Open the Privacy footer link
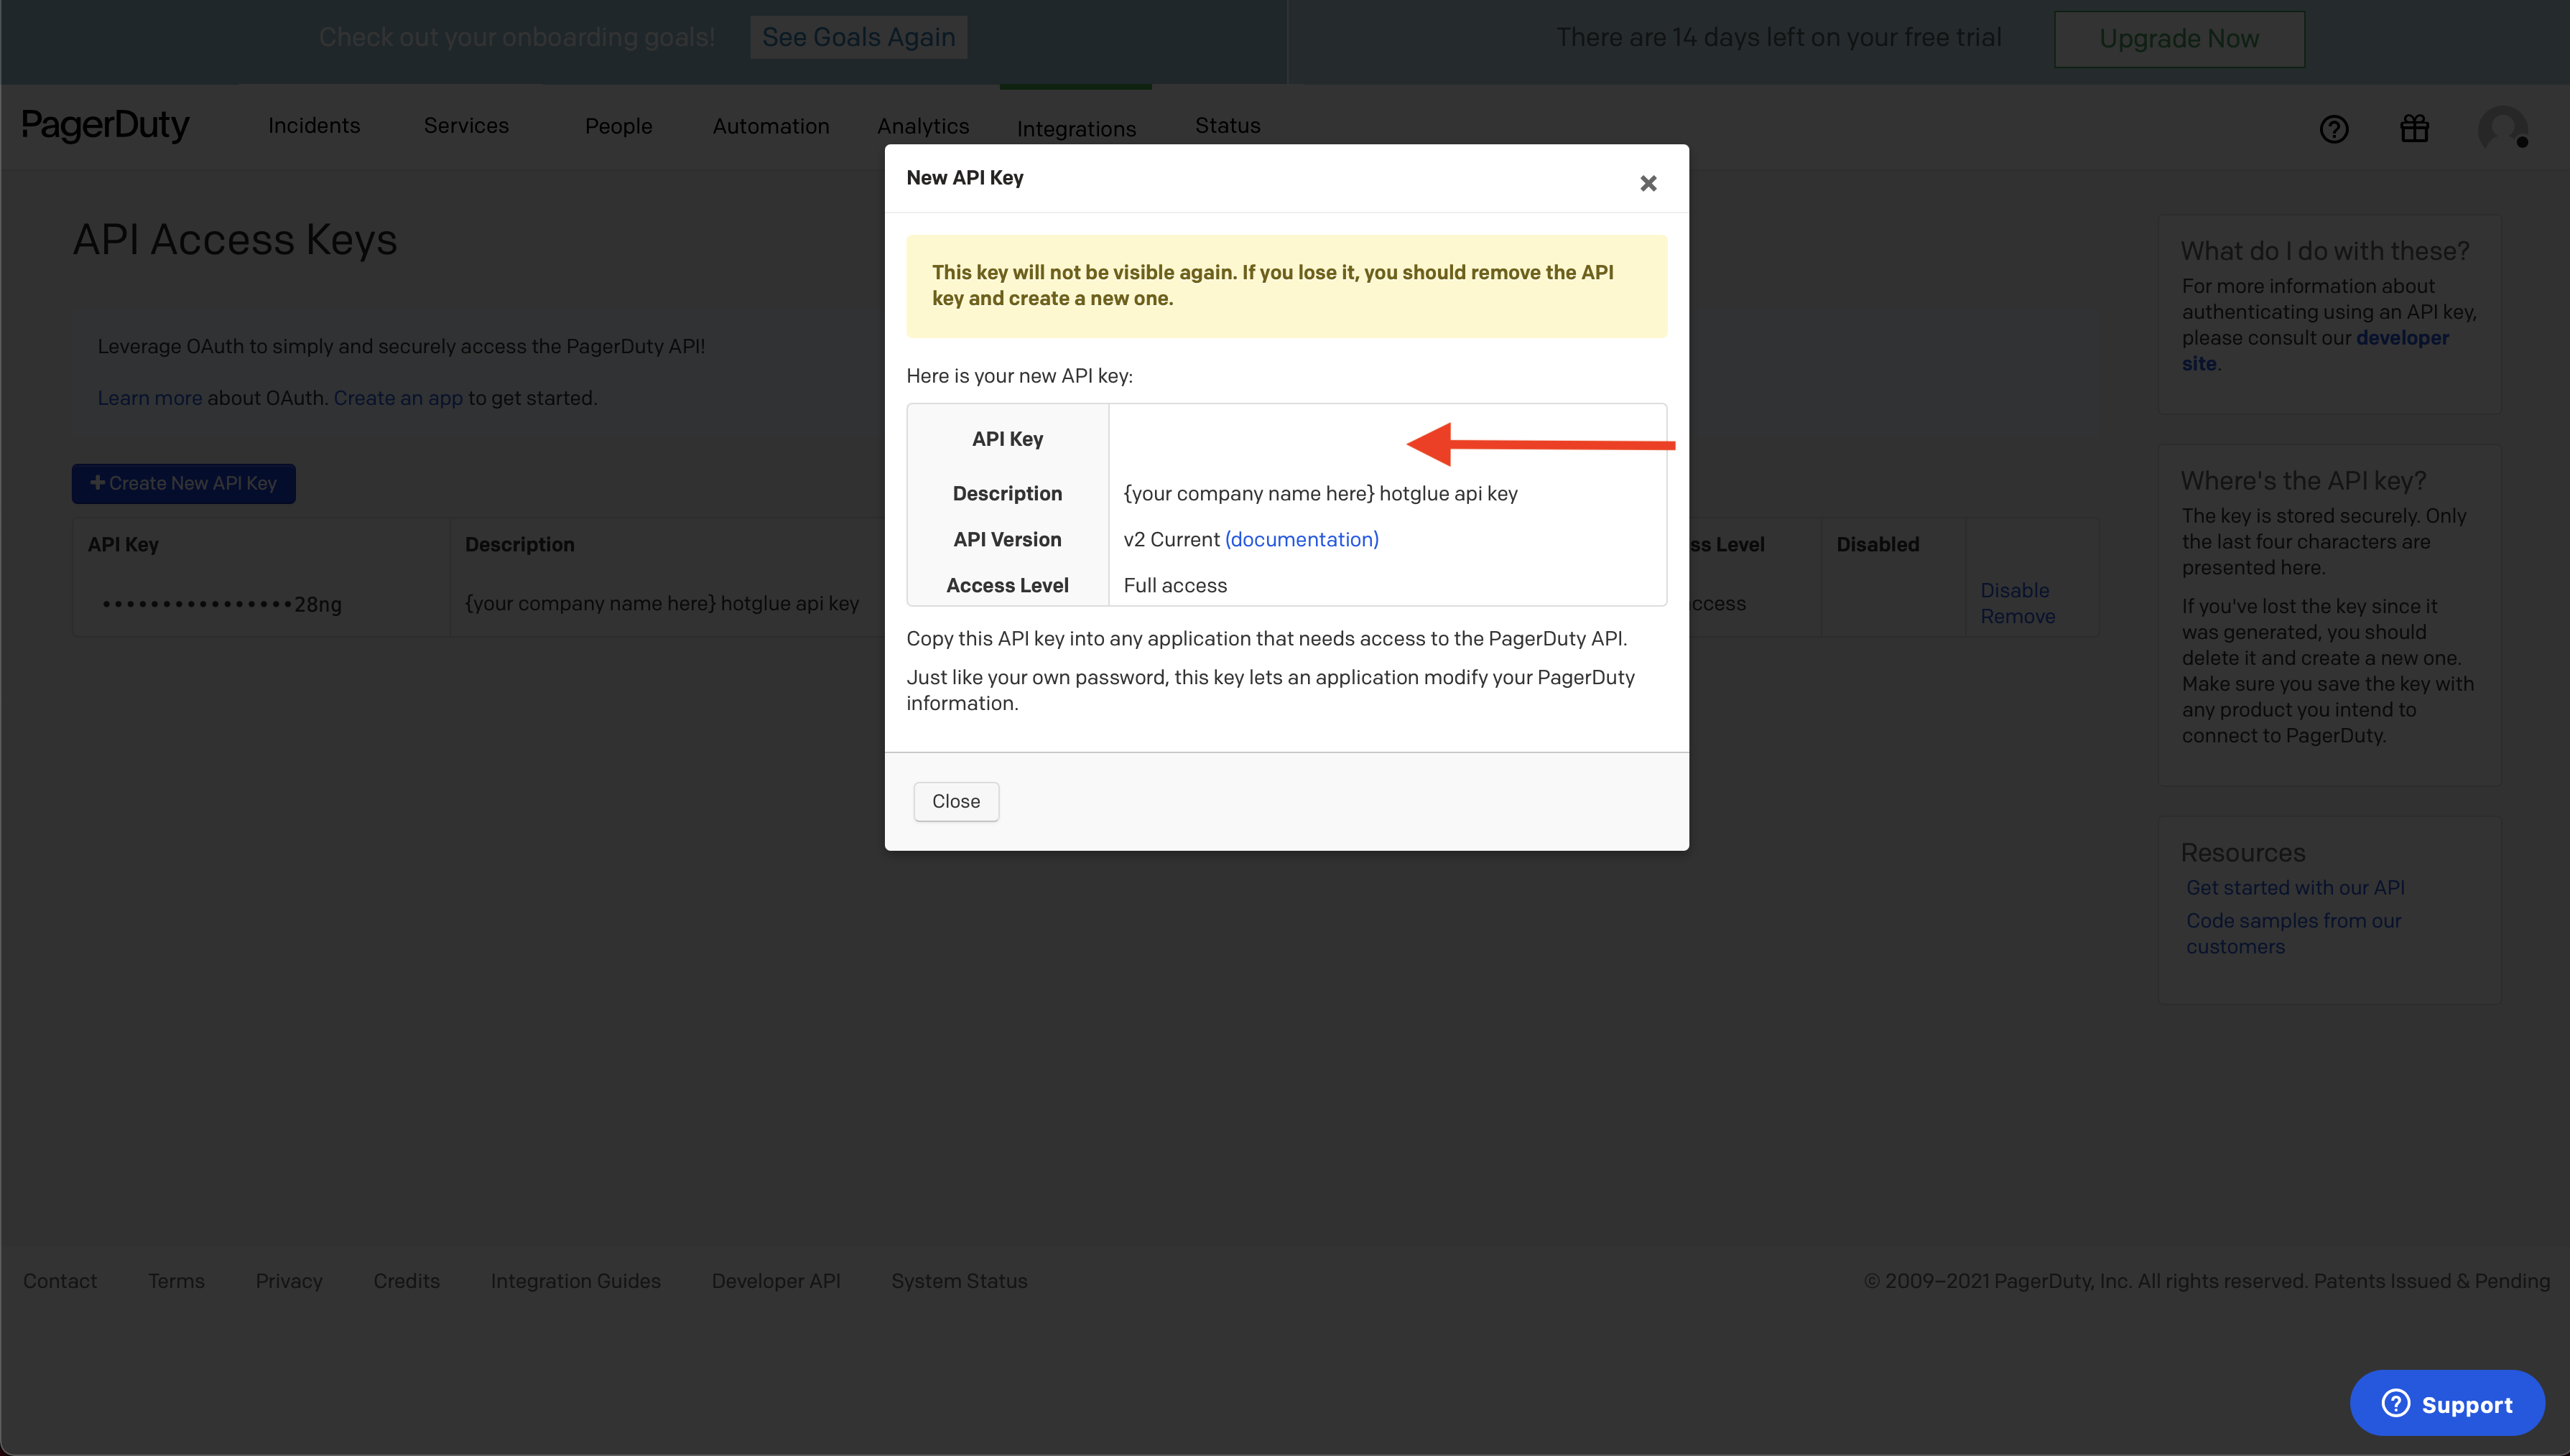Image resolution: width=2570 pixels, height=1456 pixels. coord(288,1281)
